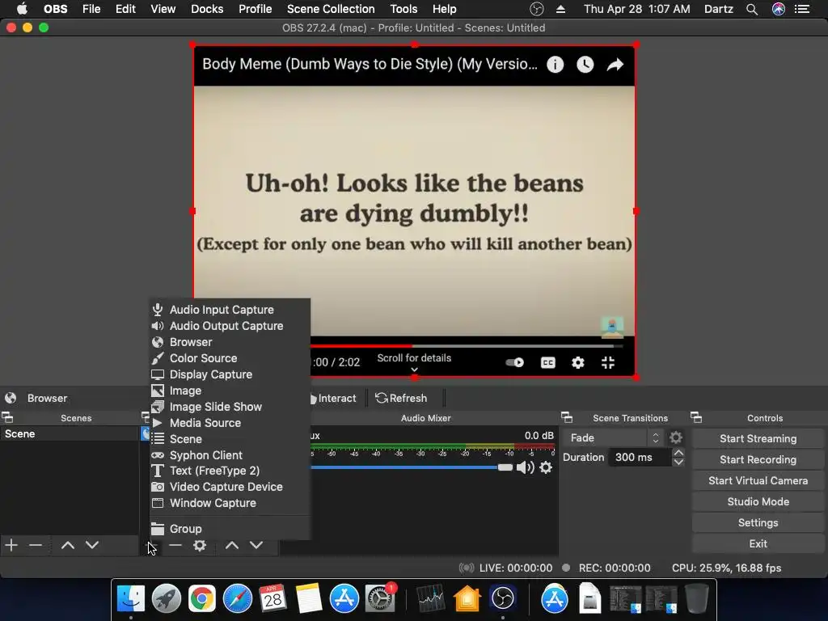Mute the audio mixer speaker icon
This screenshot has height=621, width=828.
(525, 467)
